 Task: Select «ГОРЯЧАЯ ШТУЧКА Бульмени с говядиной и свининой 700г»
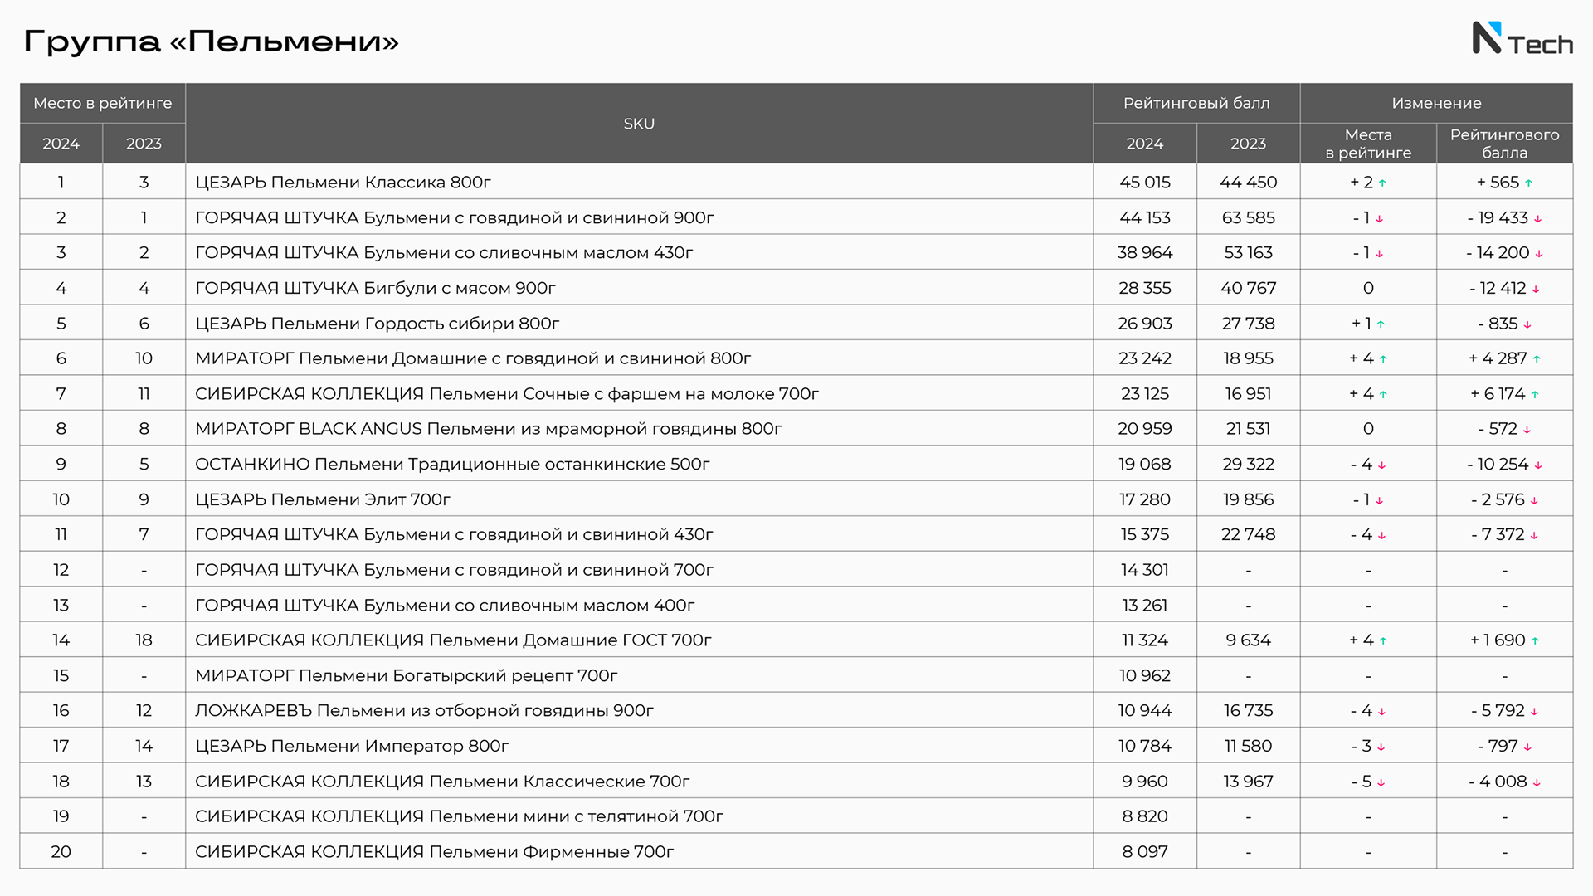tap(454, 570)
